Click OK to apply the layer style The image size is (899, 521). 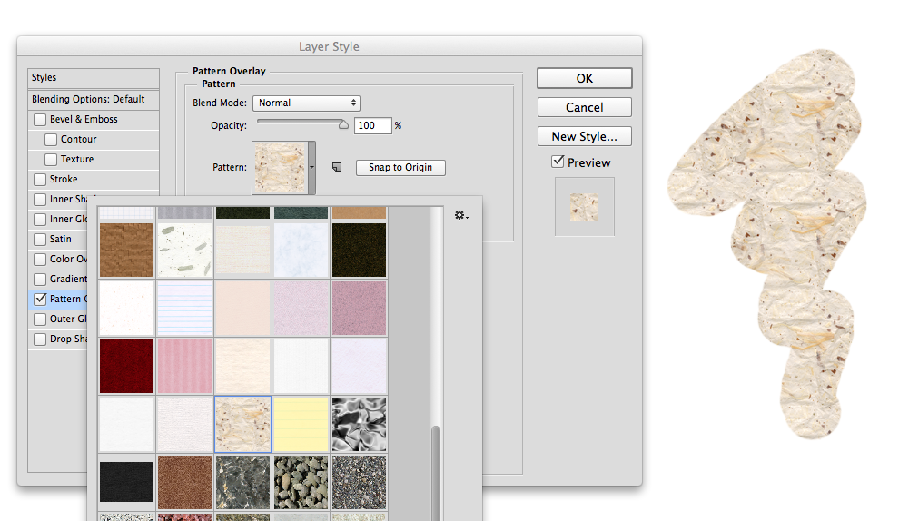coord(584,78)
